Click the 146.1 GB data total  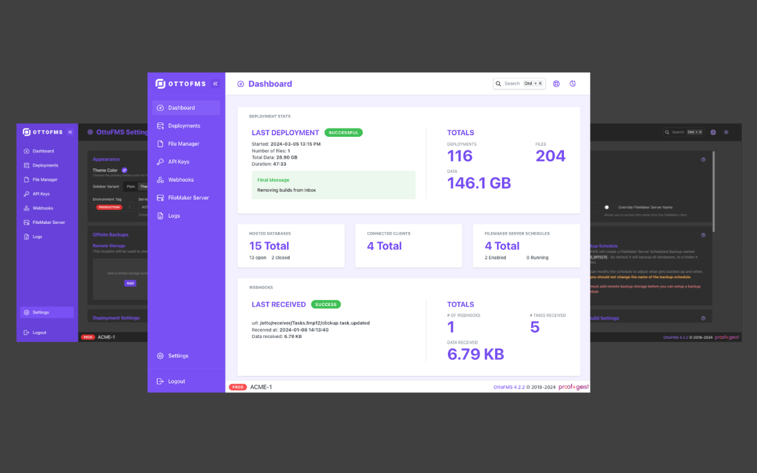click(479, 183)
